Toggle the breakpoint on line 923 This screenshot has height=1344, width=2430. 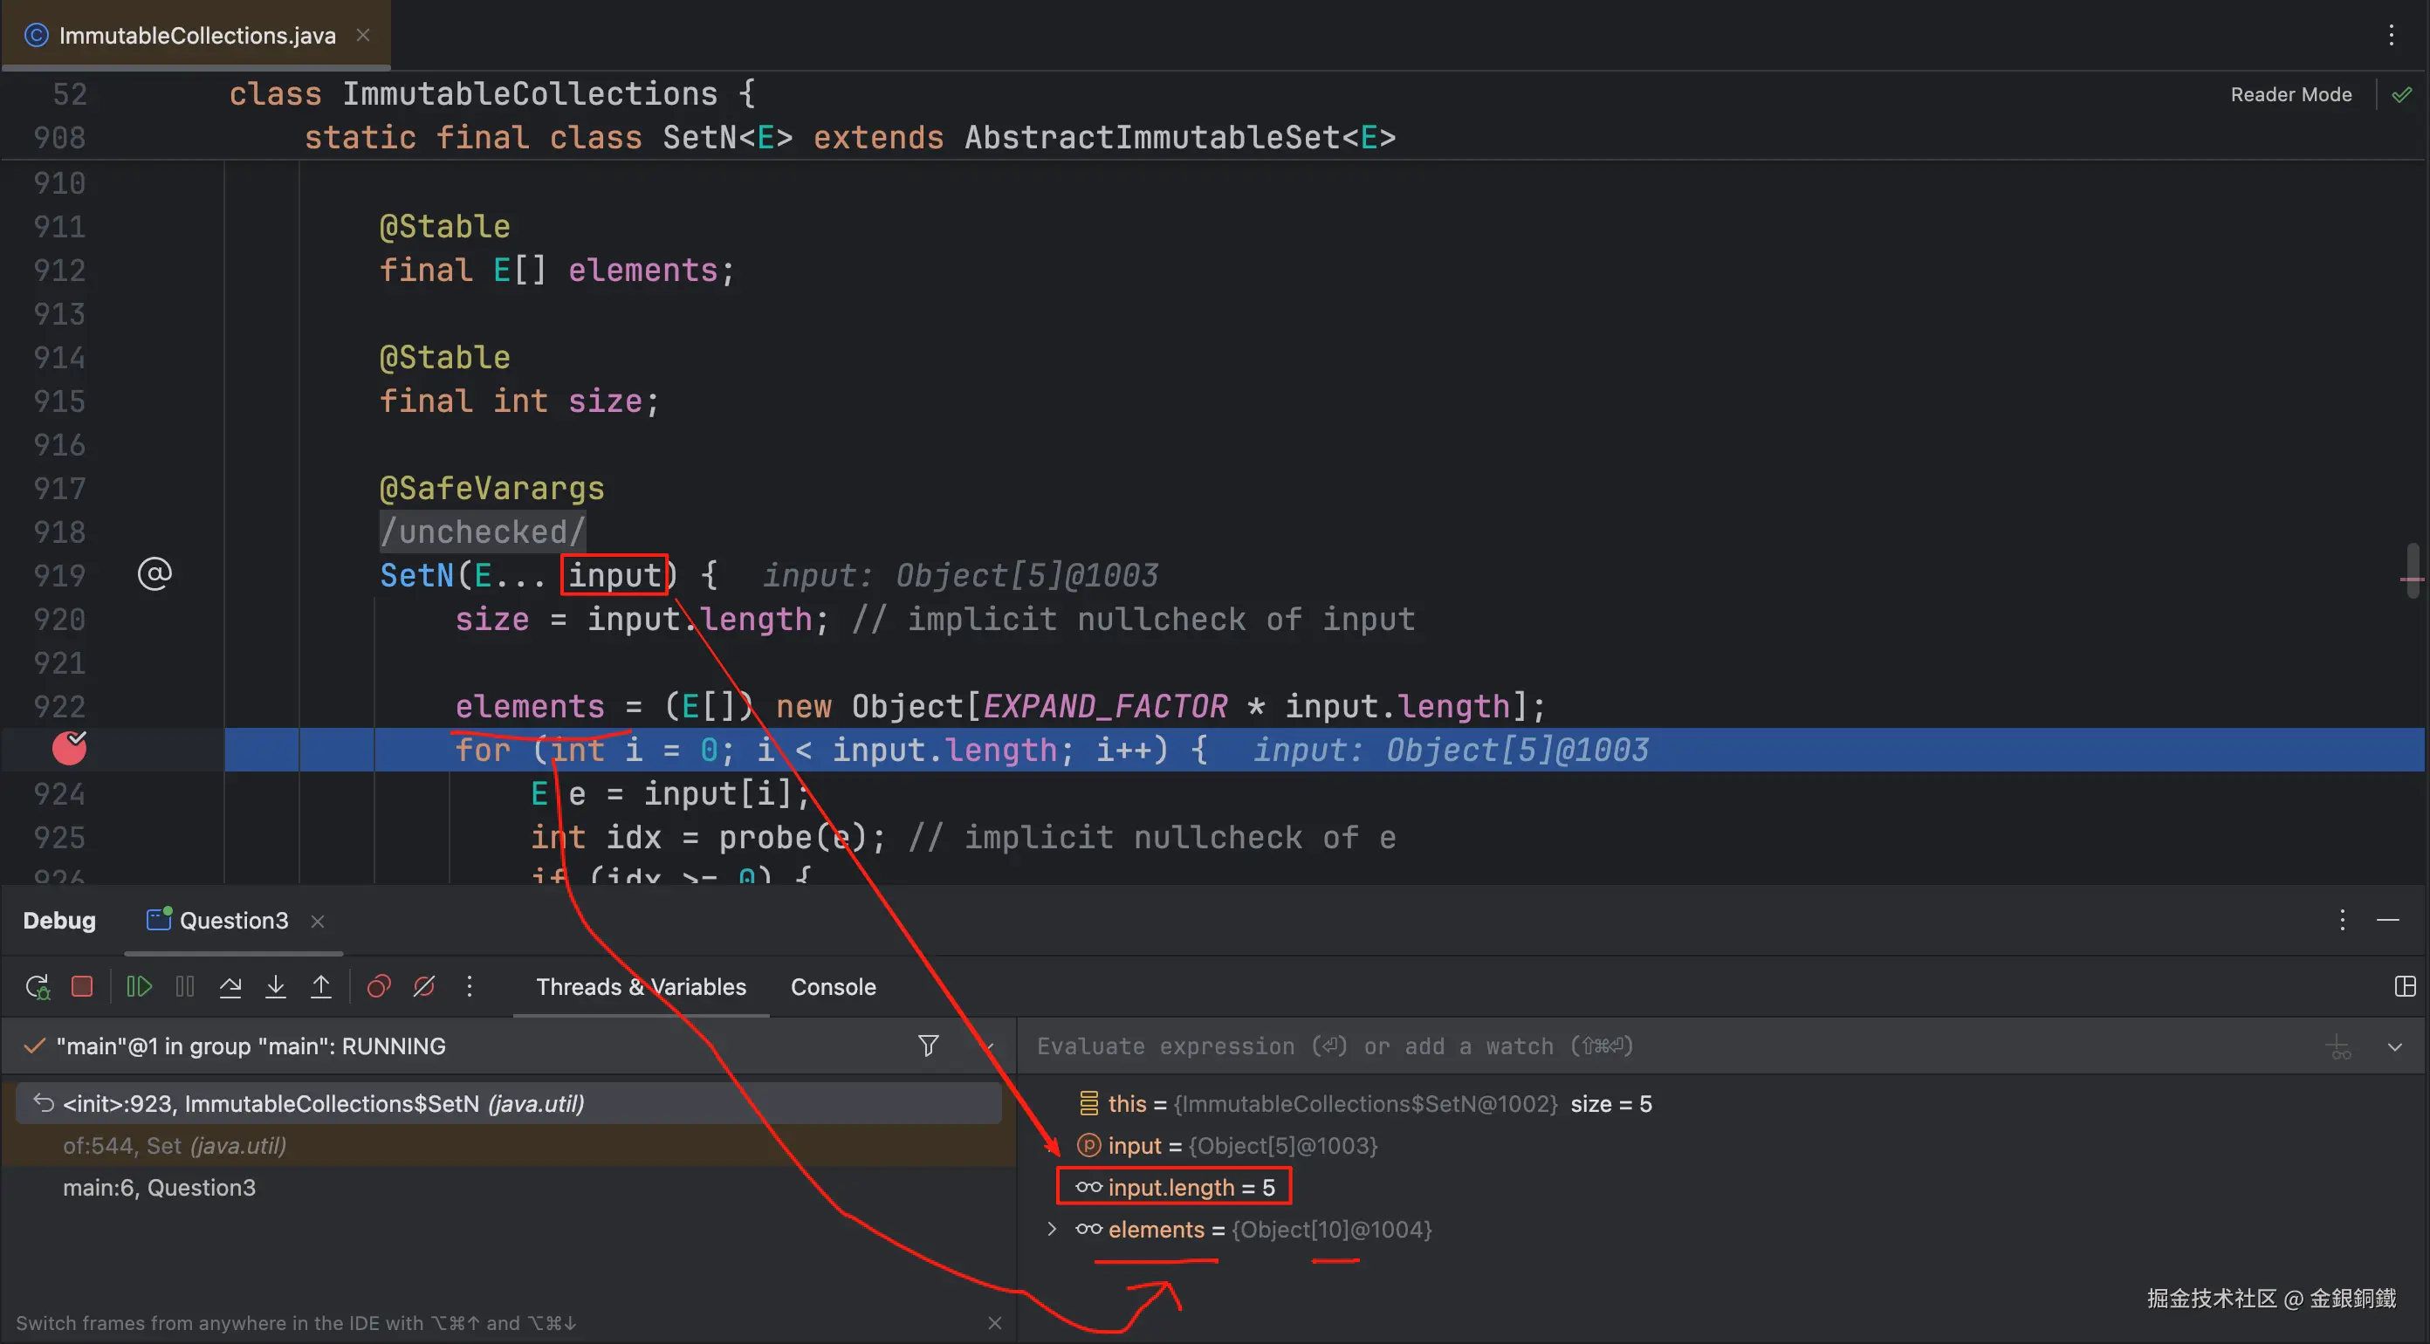[x=69, y=749]
